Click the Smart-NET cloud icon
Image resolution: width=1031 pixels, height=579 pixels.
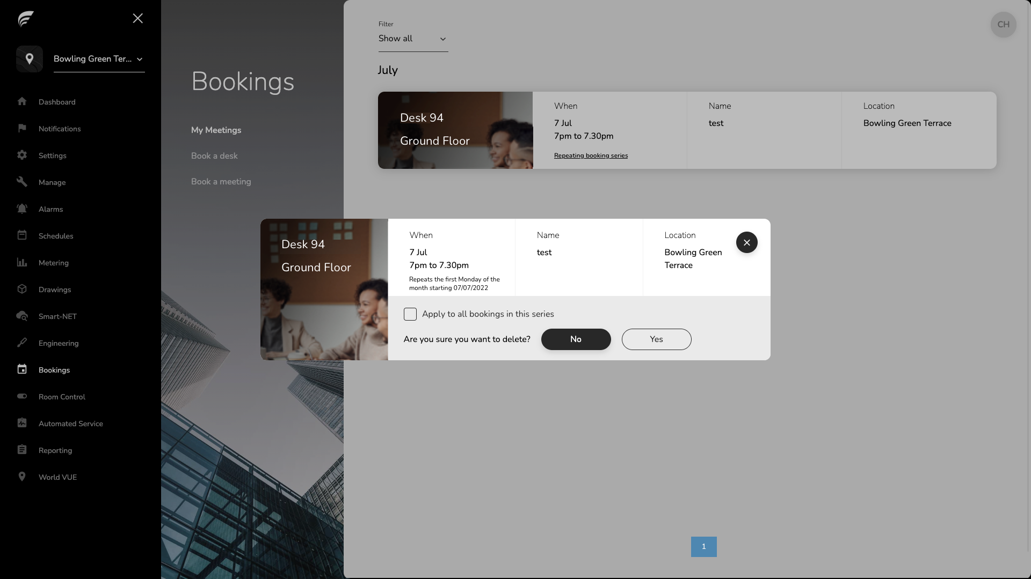click(22, 316)
